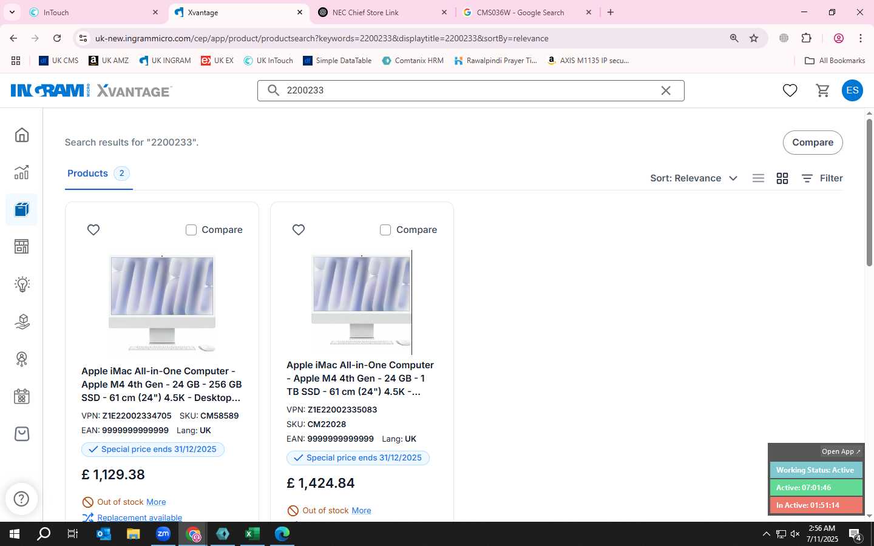Click Open App in tracker widget
874x546 pixels.
(x=841, y=451)
